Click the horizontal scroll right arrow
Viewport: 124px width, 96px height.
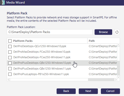(x=116, y=80)
